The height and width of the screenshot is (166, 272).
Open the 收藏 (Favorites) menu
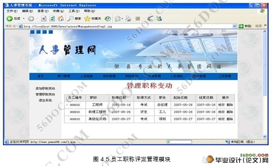click(x=58, y=11)
